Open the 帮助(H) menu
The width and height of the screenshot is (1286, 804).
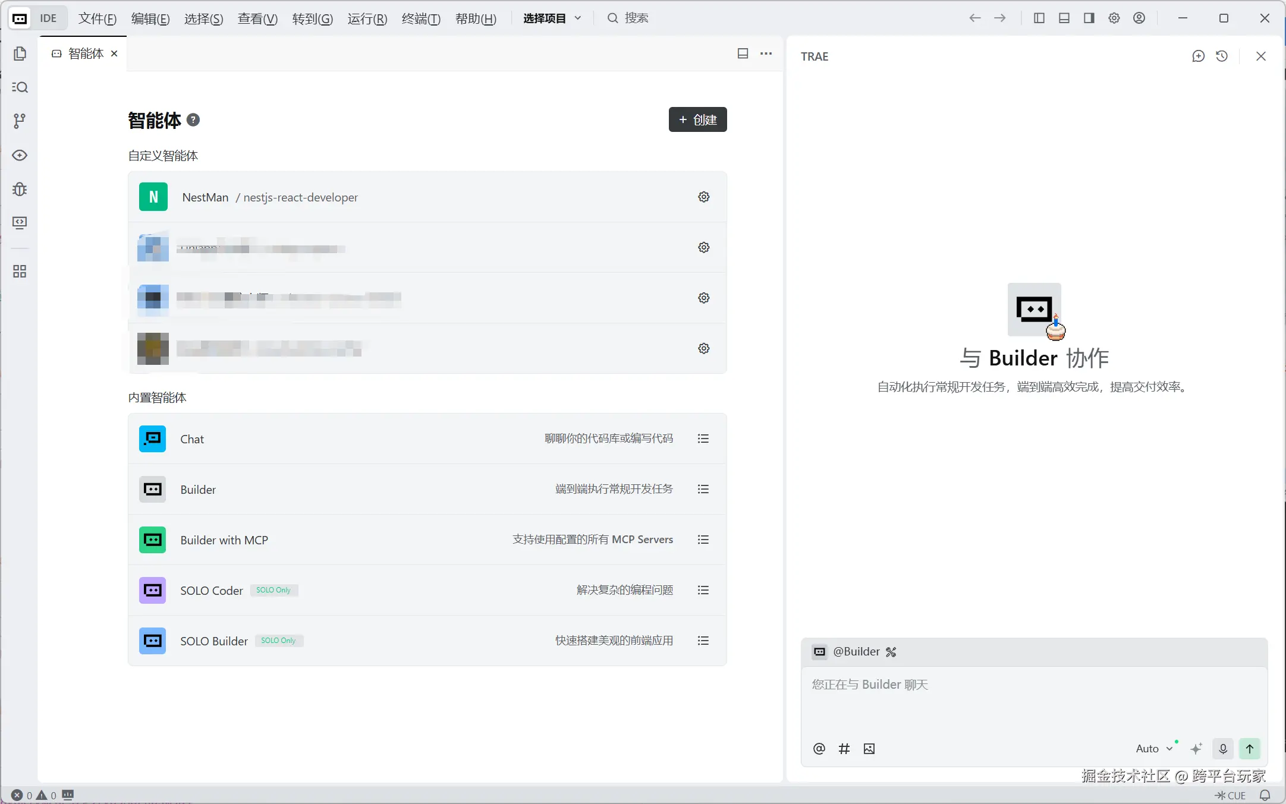point(476,18)
